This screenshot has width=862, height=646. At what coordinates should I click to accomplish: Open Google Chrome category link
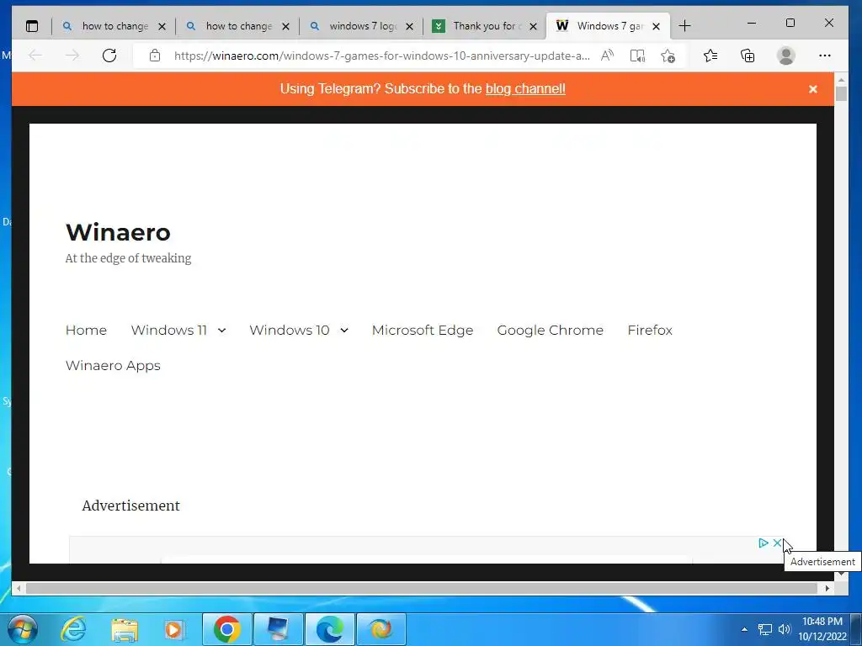coord(551,330)
